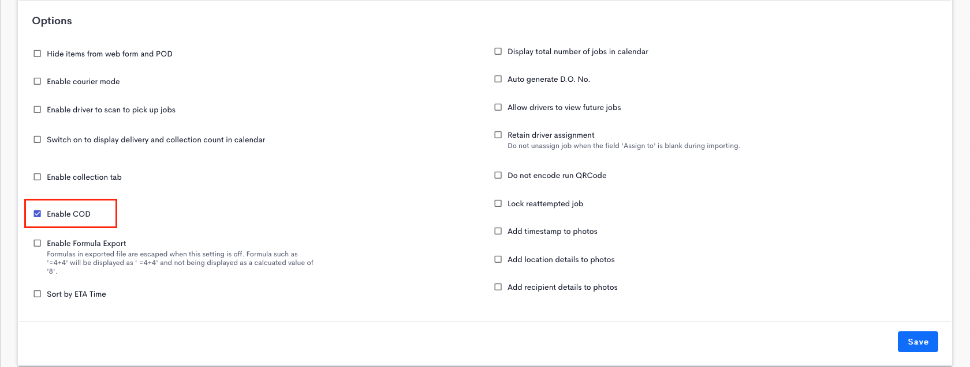Click the Retain driver assignment label

(551, 135)
